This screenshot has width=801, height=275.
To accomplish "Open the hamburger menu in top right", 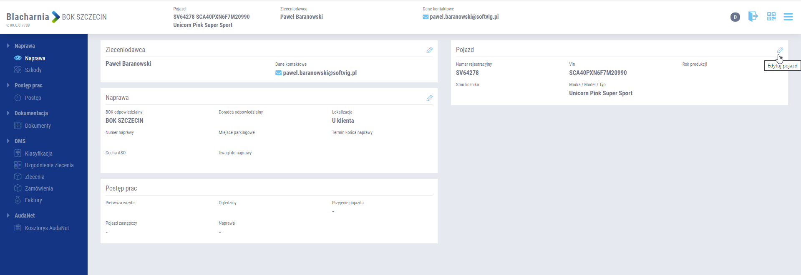I will [x=788, y=17].
